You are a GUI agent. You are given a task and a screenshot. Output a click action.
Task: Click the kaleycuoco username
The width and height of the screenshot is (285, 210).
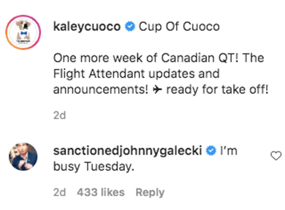click(x=87, y=27)
